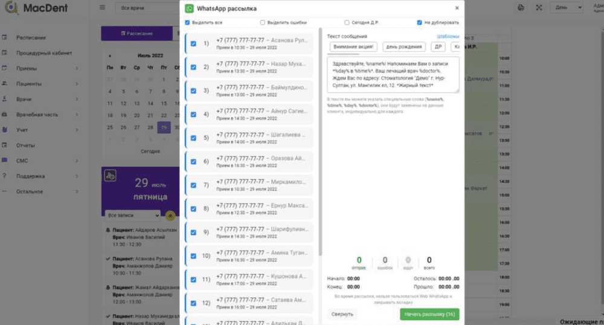Image resolution: width=604 pixels, height=325 pixels.
Task: Expand the Приемы sidebar submenu
Action: pyautogui.click(x=77, y=68)
